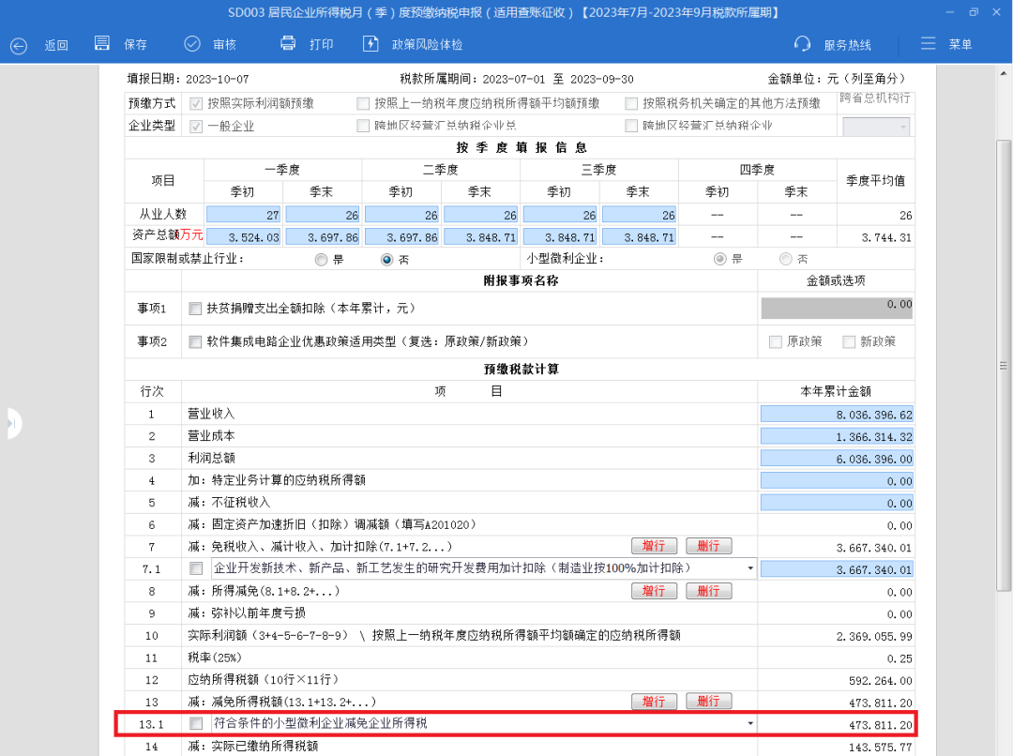The height and width of the screenshot is (756, 1013).
Task: Click the printer icon
Action: [289, 44]
